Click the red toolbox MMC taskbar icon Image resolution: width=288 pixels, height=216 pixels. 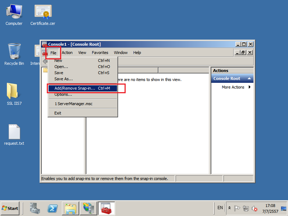tap(106, 208)
